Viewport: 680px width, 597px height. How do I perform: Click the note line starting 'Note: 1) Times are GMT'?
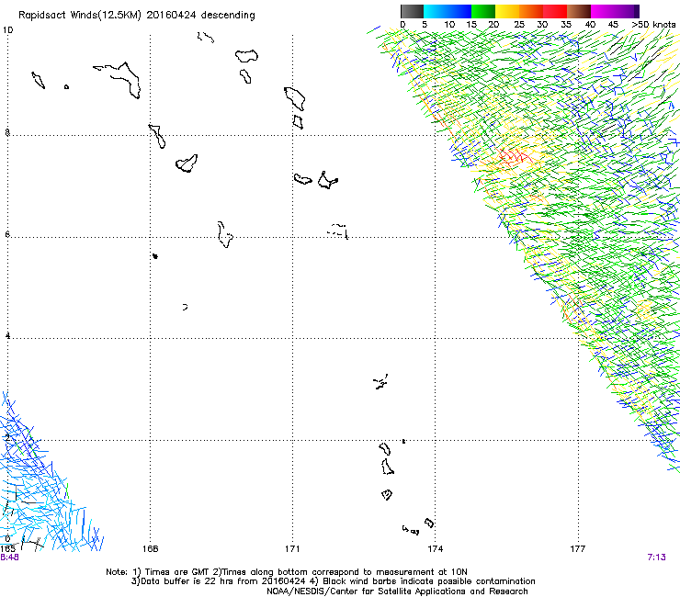[x=287, y=572]
